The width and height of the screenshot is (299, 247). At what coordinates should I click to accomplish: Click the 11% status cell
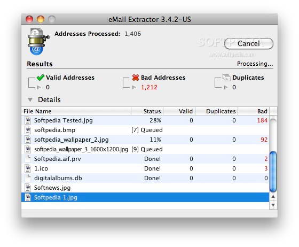click(155, 140)
